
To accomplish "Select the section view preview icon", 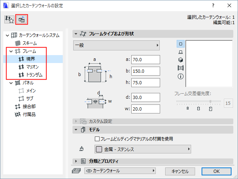I will 181,52.
